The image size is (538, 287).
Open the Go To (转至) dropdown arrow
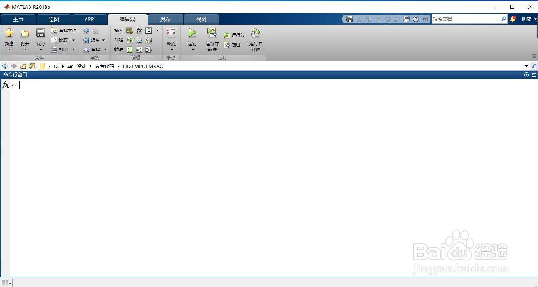pyautogui.click(x=104, y=40)
